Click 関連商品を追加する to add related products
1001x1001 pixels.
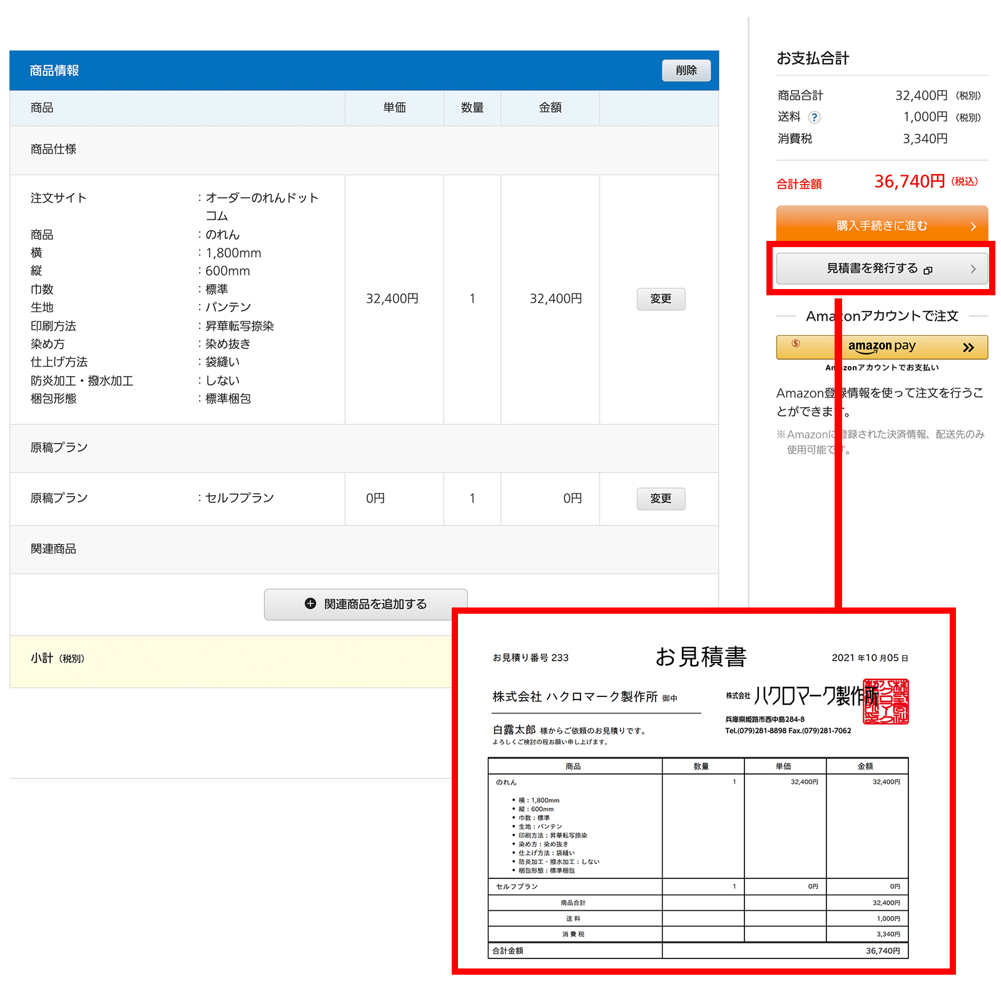pos(365,604)
